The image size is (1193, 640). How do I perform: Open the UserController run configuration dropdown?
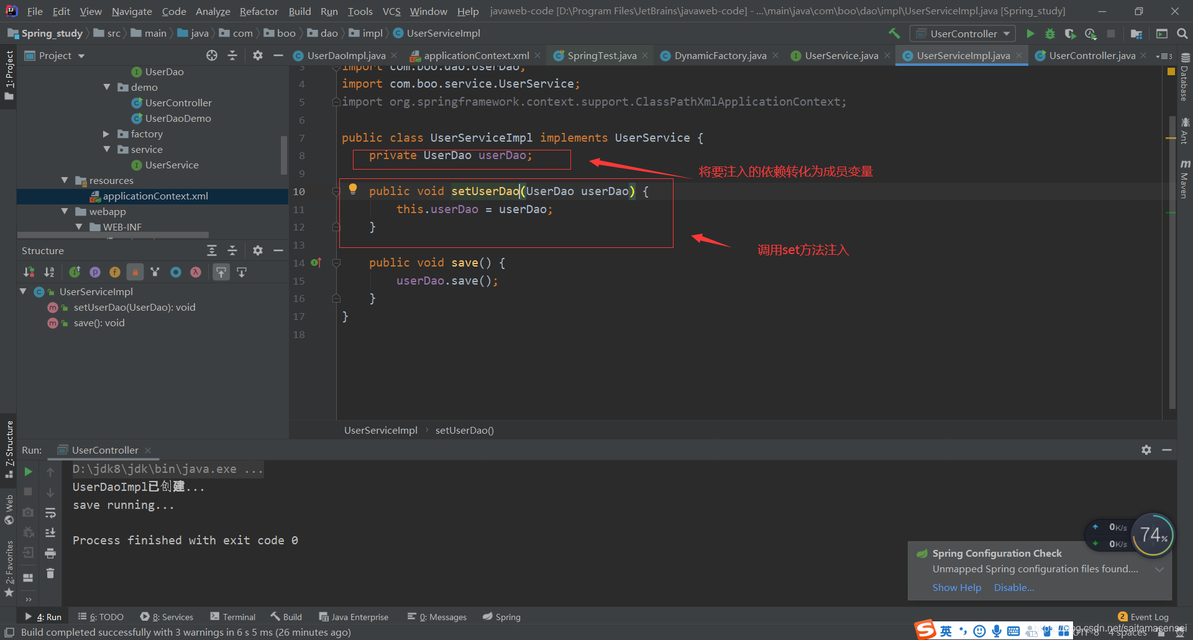tap(962, 34)
